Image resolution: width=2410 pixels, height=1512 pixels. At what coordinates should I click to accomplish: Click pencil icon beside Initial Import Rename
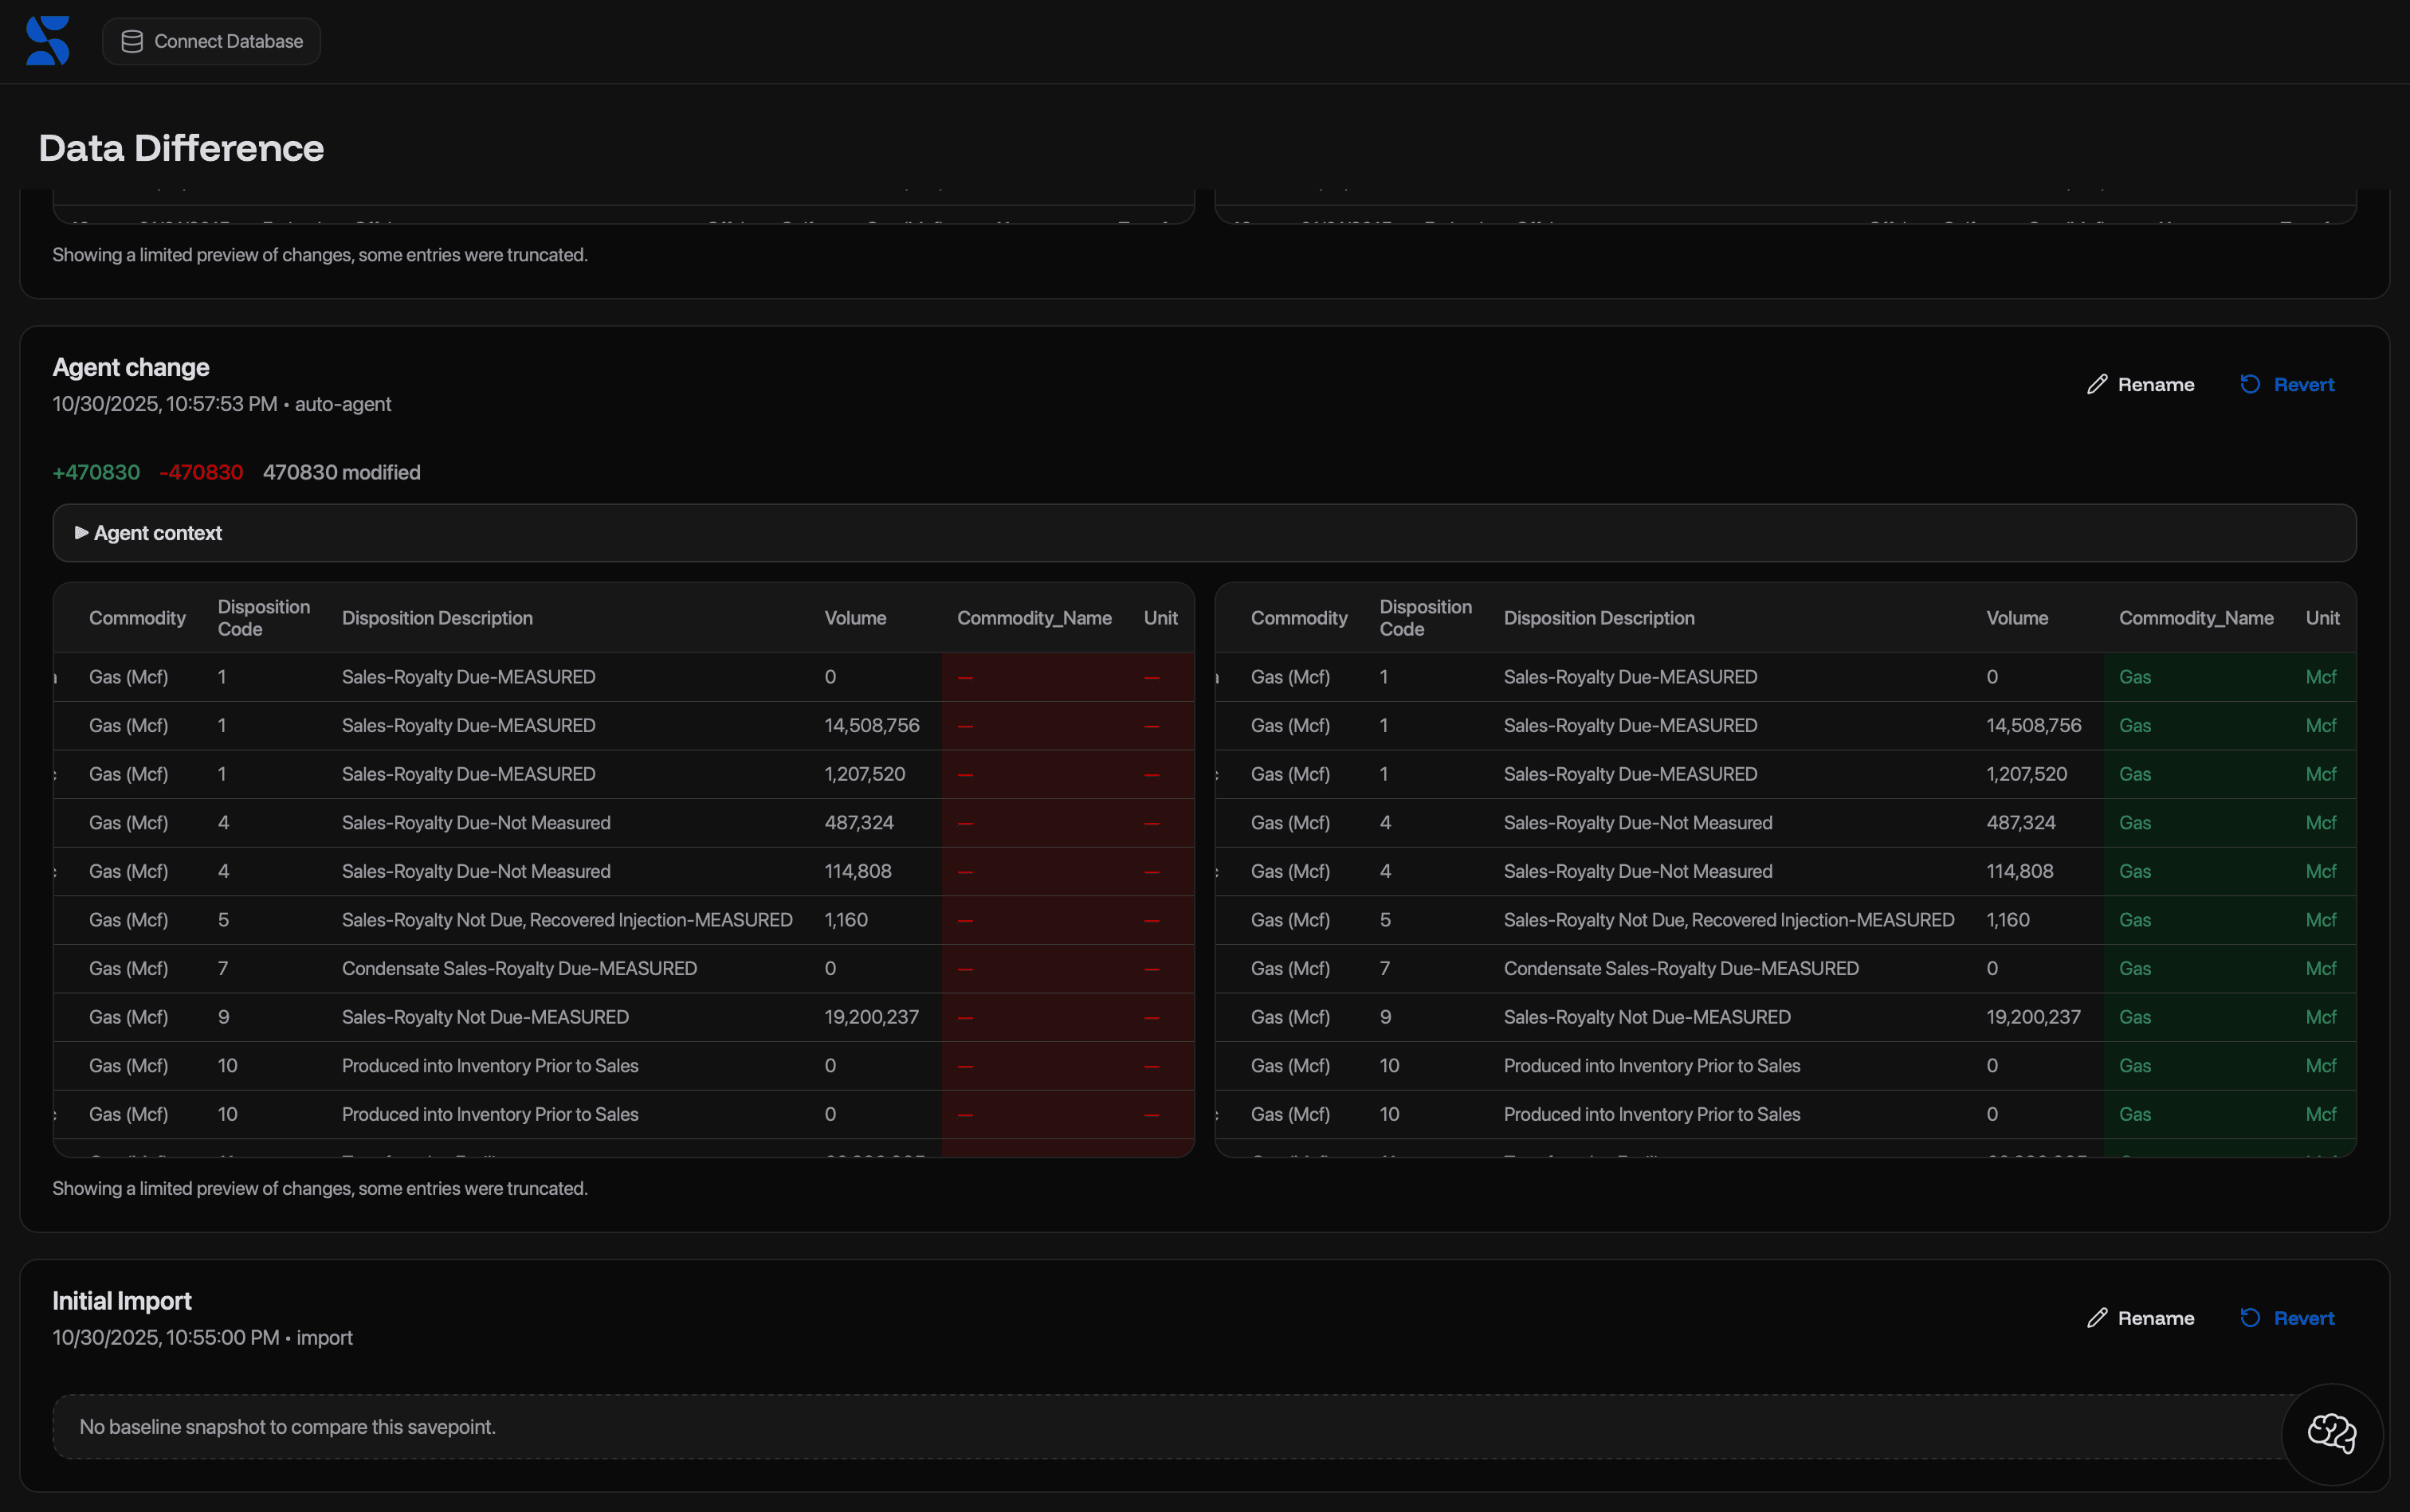click(x=2097, y=1318)
